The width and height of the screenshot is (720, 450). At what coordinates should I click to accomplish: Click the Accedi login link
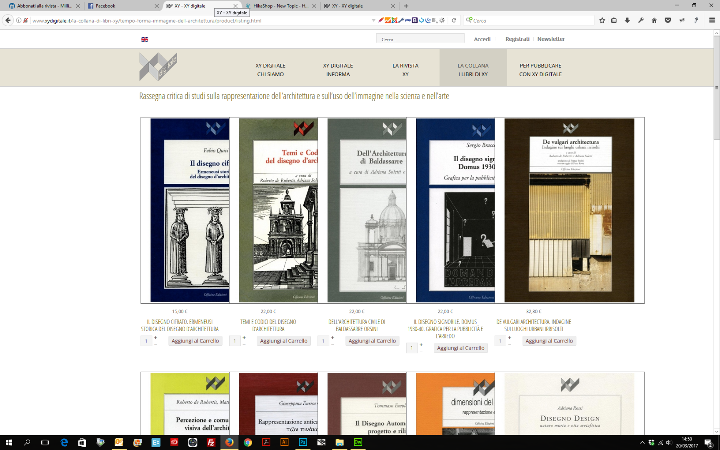pyautogui.click(x=482, y=39)
